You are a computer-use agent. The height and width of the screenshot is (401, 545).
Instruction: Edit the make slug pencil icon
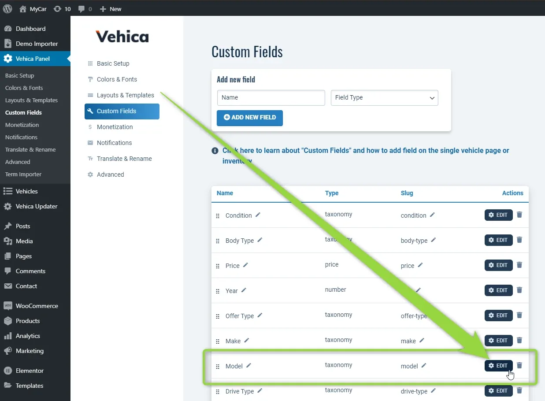(422, 340)
